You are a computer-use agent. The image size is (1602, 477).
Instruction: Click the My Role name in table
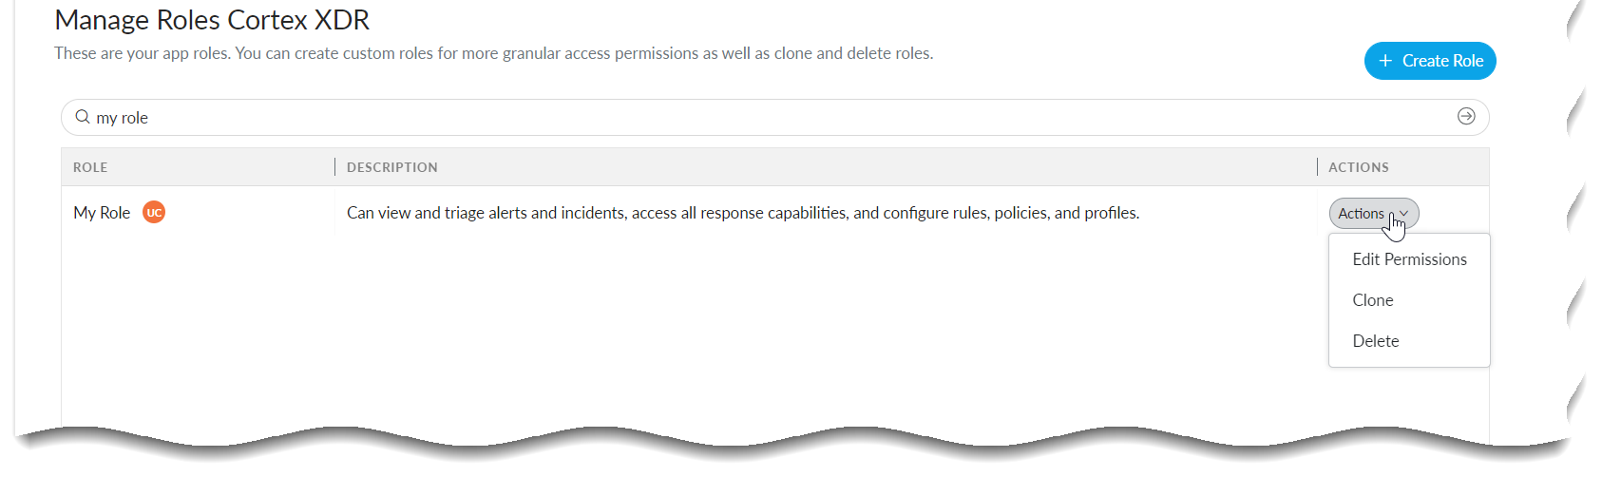point(102,213)
